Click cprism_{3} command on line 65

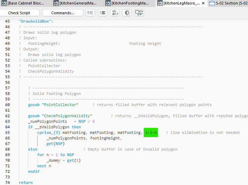click(48, 132)
